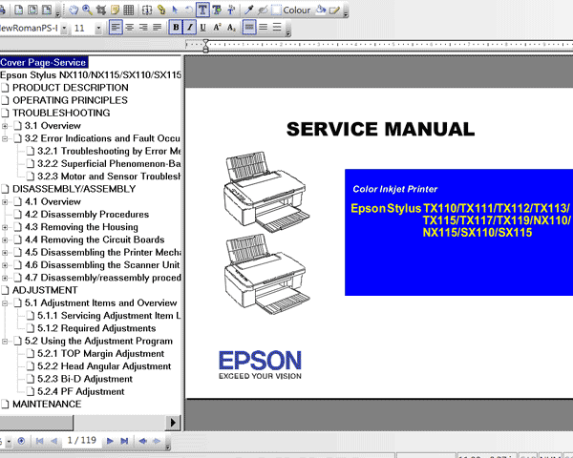Open TROUBLESHOOTING bookmark
The image size is (573, 458).
click(61, 113)
